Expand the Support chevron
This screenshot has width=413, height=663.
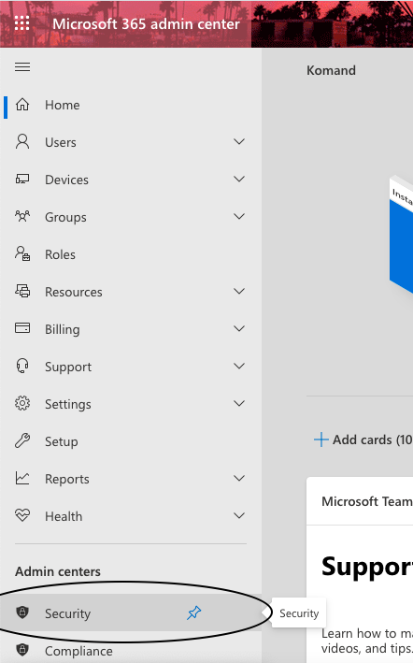click(x=239, y=367)
